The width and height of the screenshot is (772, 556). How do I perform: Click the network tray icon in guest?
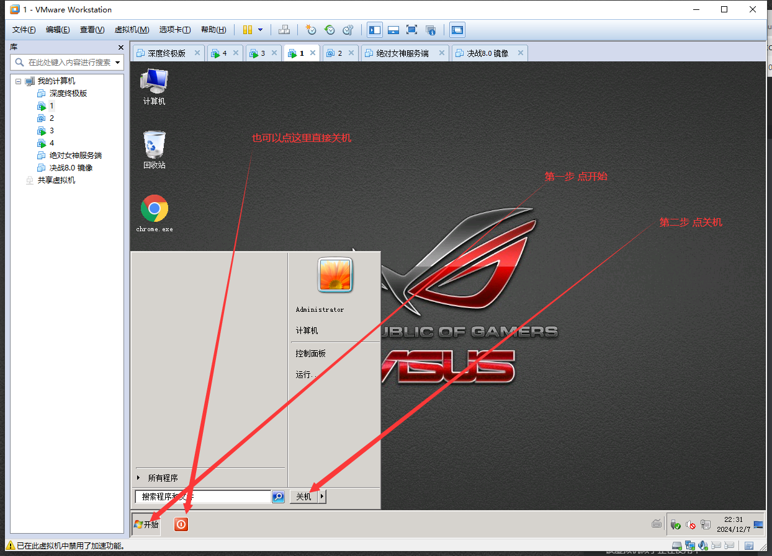[705, 524]
